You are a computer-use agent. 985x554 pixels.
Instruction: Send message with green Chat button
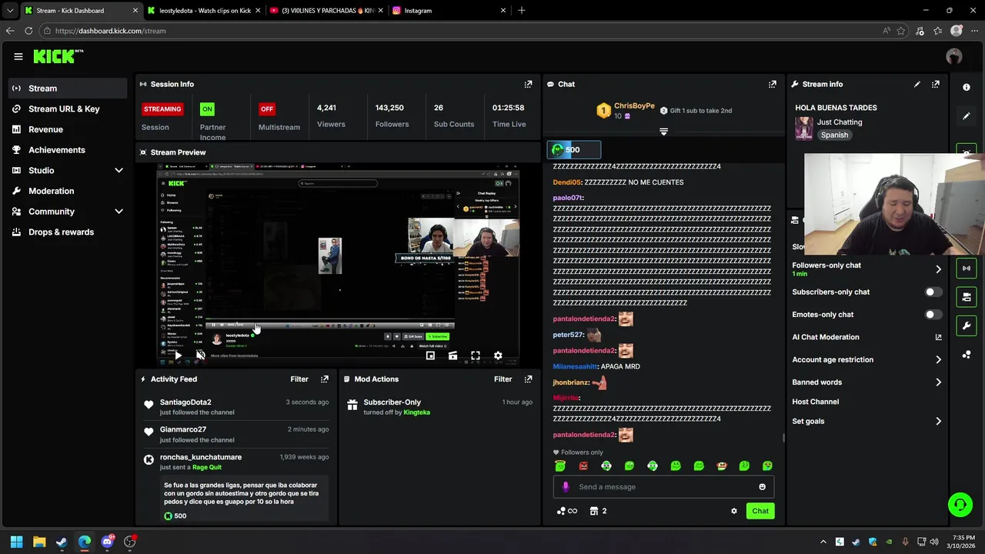(x=760, y=511)
